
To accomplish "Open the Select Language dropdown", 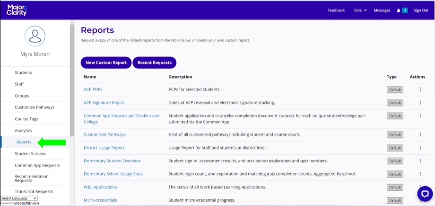I will coord(19,198).
